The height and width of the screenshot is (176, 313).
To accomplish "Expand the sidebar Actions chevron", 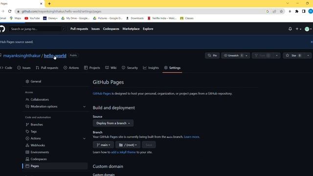I will pyautogui.click(x=84, y=138).
